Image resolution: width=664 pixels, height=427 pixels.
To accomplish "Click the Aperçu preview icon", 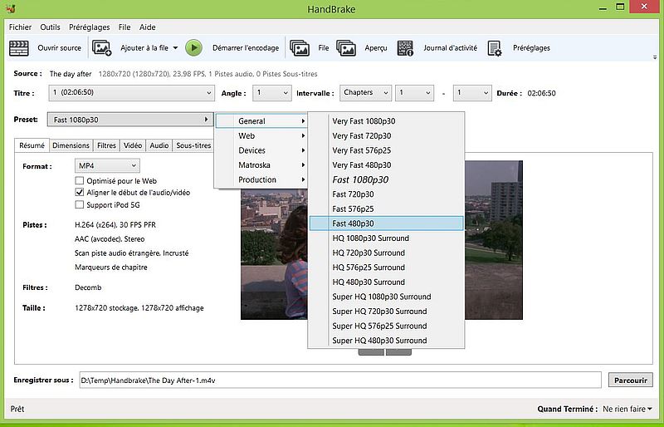I will (x=346, y=48).
